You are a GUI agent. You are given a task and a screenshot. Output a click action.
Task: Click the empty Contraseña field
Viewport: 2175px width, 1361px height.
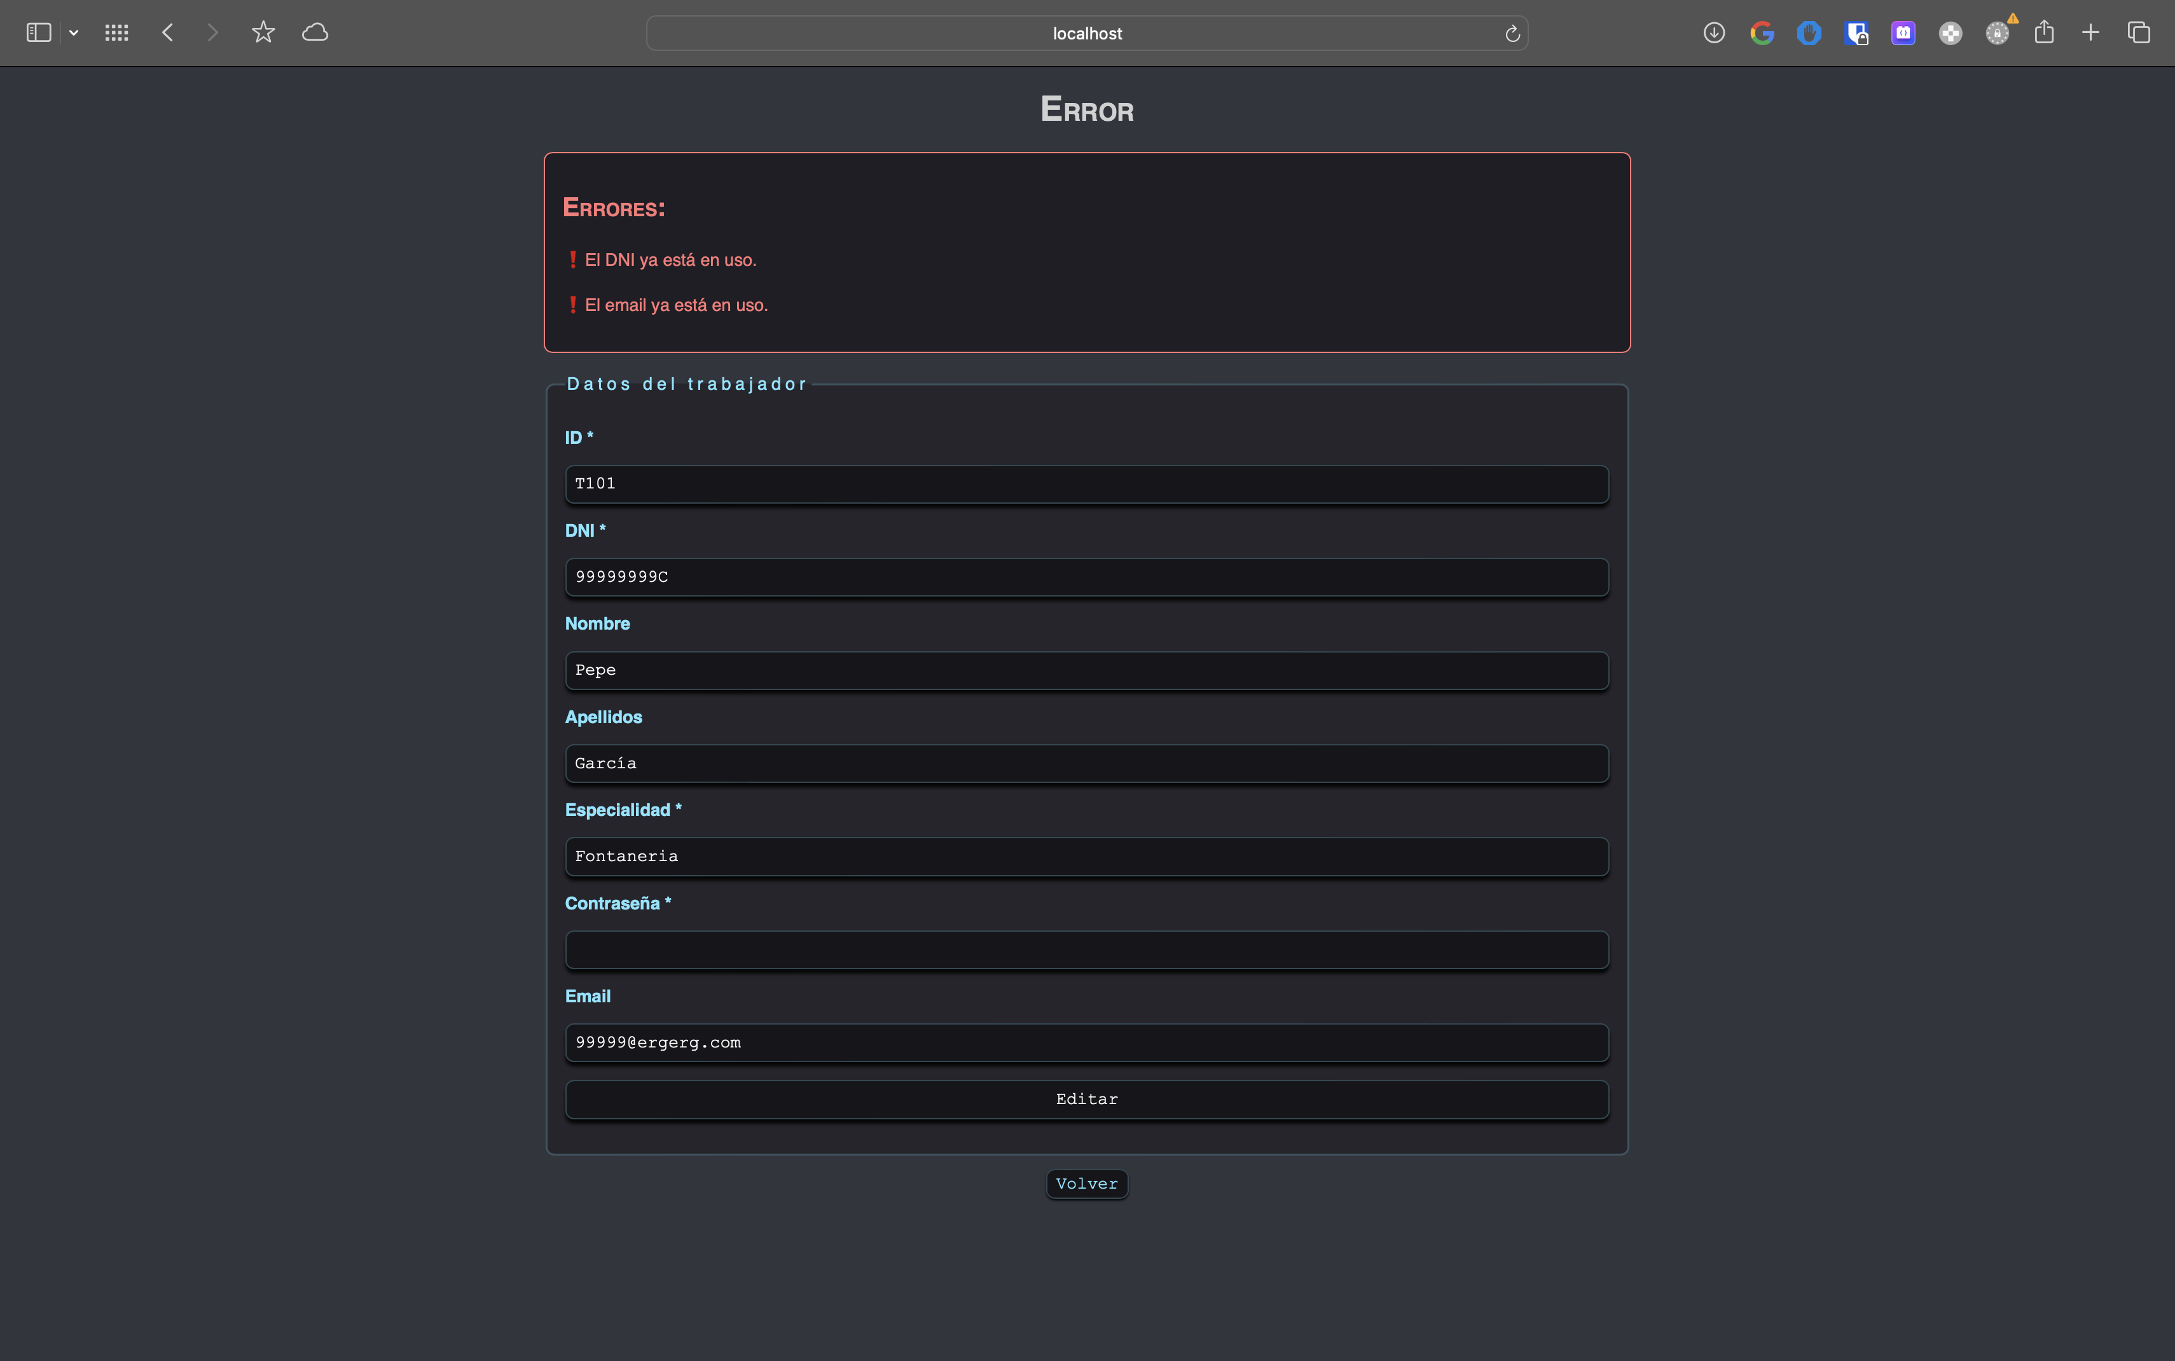point(1087,950)
